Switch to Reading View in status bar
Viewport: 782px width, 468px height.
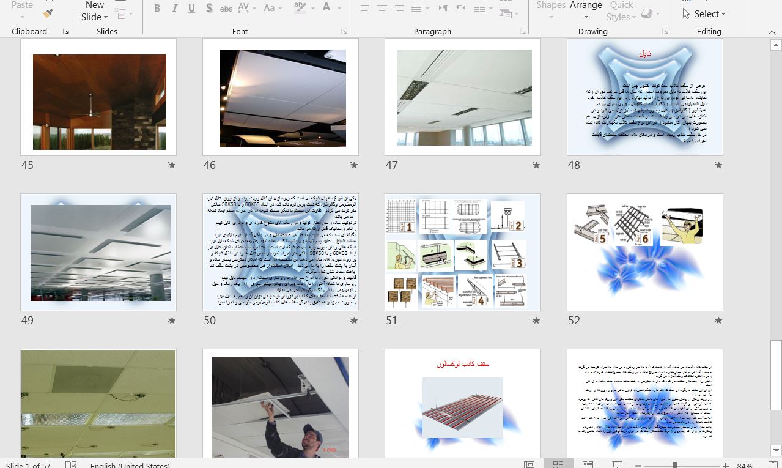click(588, 465)
